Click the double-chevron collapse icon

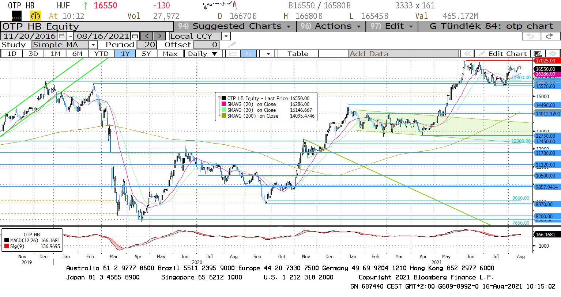pyautogui.click(x=467, y=54)
